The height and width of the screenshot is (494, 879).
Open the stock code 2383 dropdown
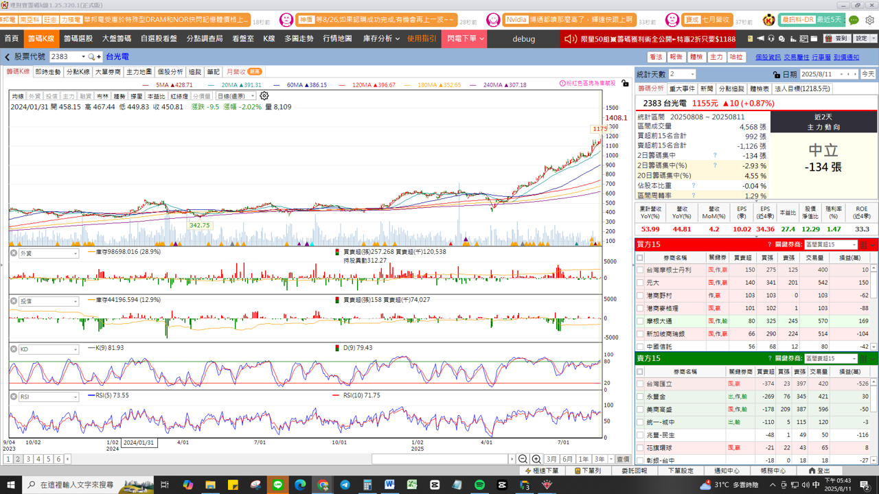click(84, 57)
